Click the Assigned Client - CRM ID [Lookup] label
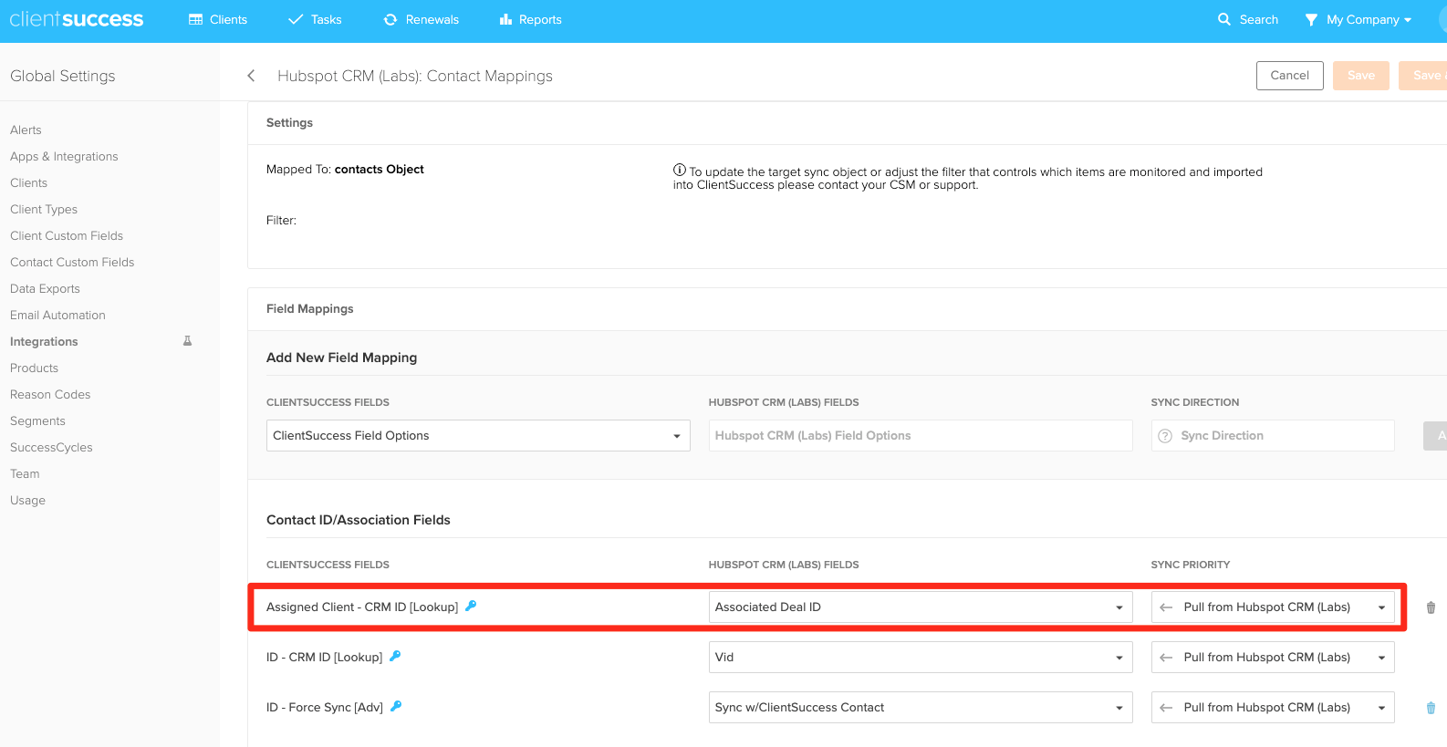This screenshot has height=747, width=1447. click(x=362, y=607)
